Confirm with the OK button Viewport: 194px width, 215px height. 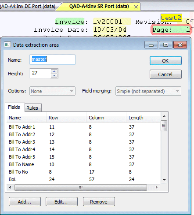tap(165, 61)
